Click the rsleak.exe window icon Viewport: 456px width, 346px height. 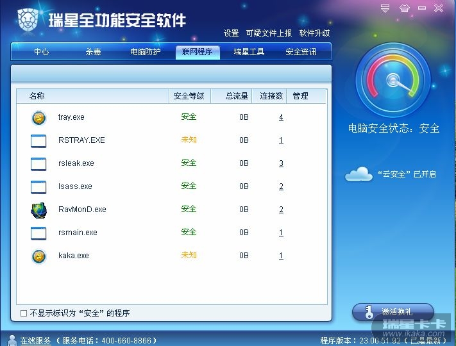[x=38, y=164]
